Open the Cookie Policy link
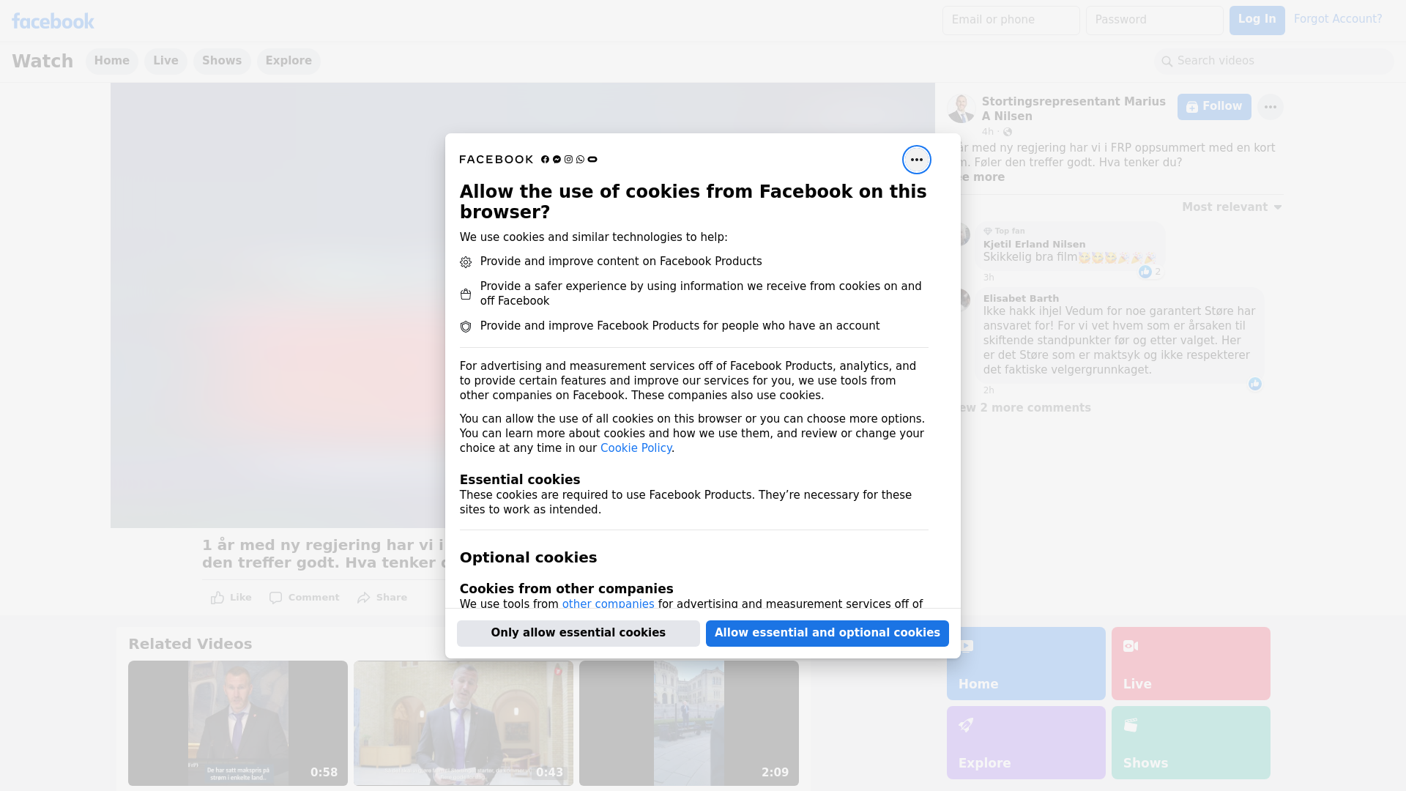This screenshot has height=791, width=1406. [636, 448]
